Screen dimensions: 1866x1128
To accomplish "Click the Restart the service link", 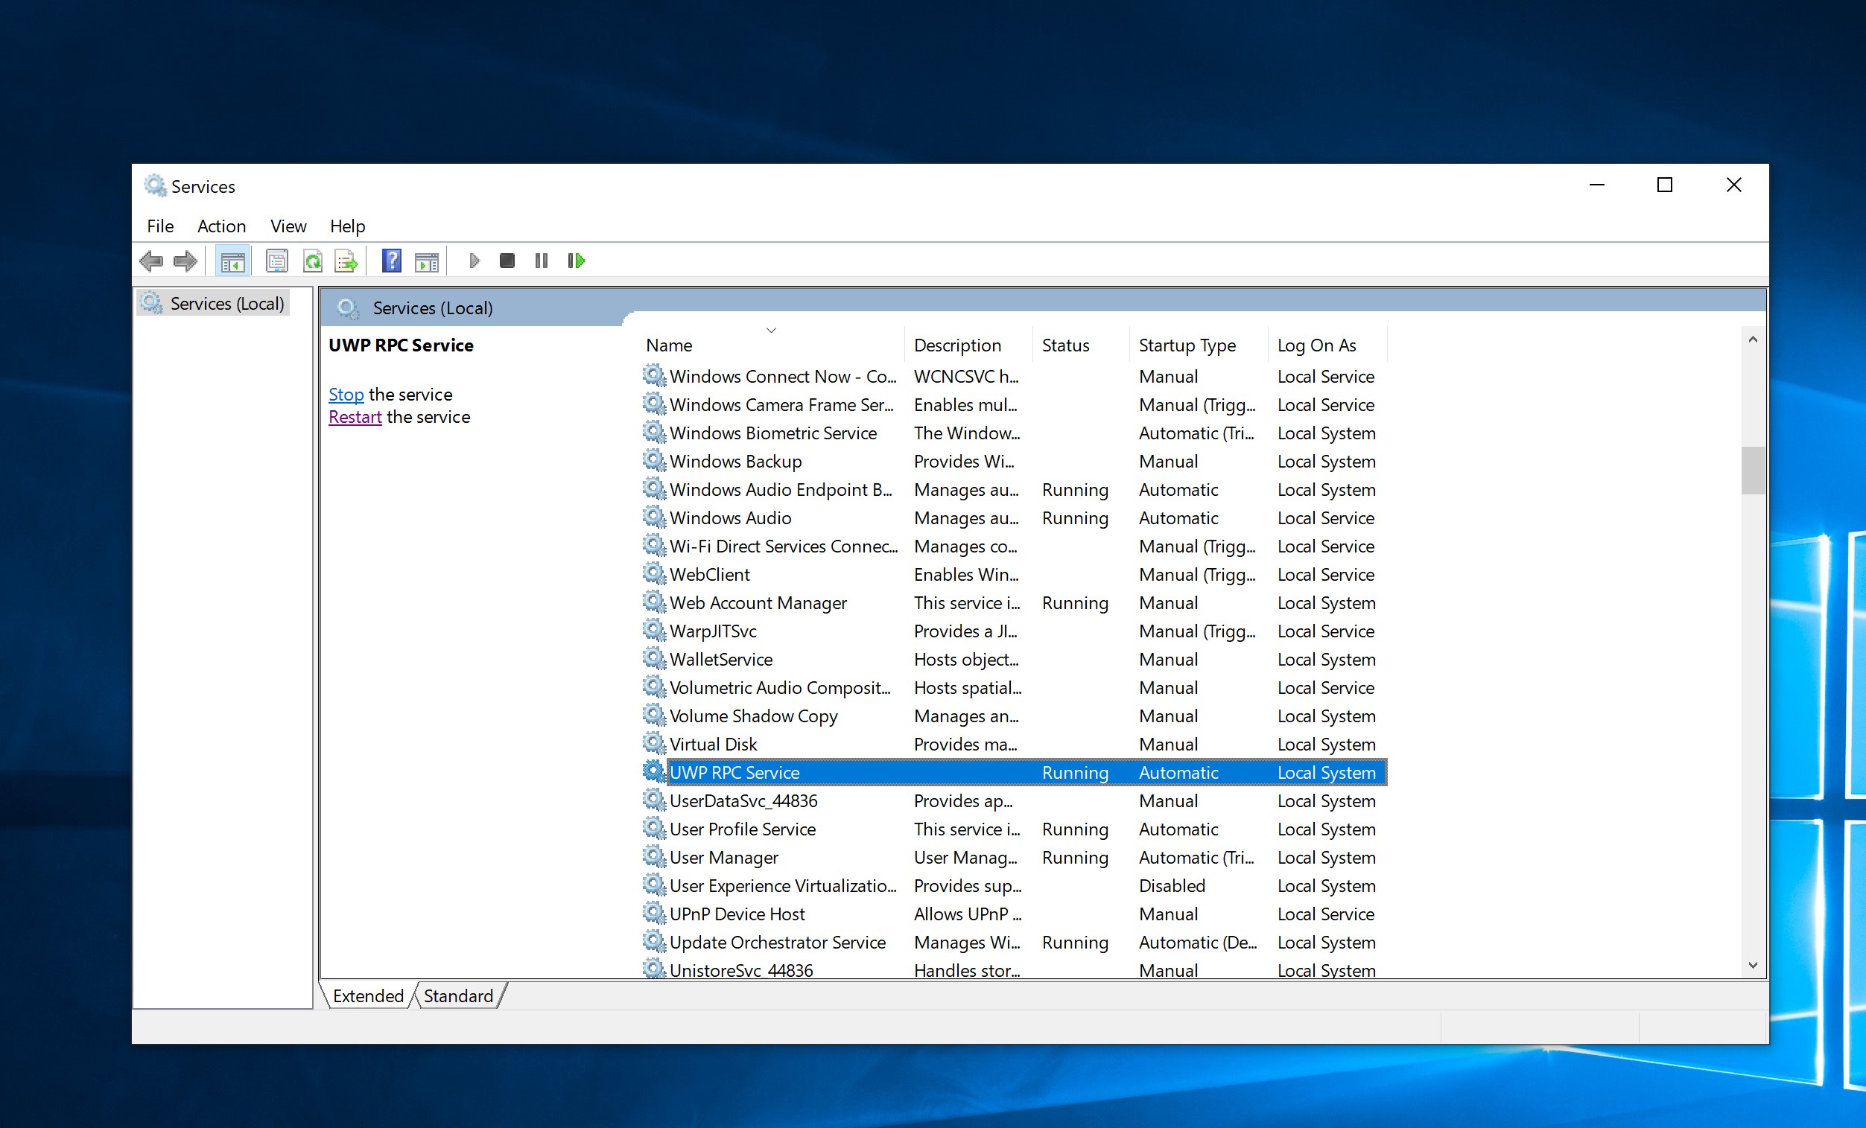I will [x=355, y=417].
